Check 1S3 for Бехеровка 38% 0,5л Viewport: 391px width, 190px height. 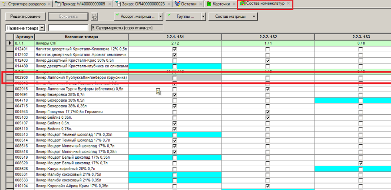(361, 100)
